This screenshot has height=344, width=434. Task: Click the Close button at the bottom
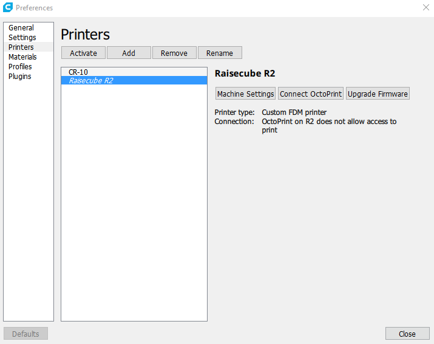tap(407, 334)
